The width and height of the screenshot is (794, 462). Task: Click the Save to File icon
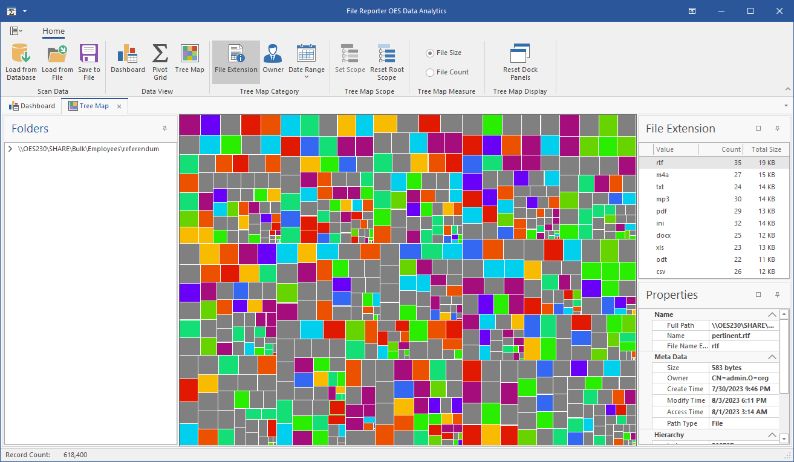point(89,54)
